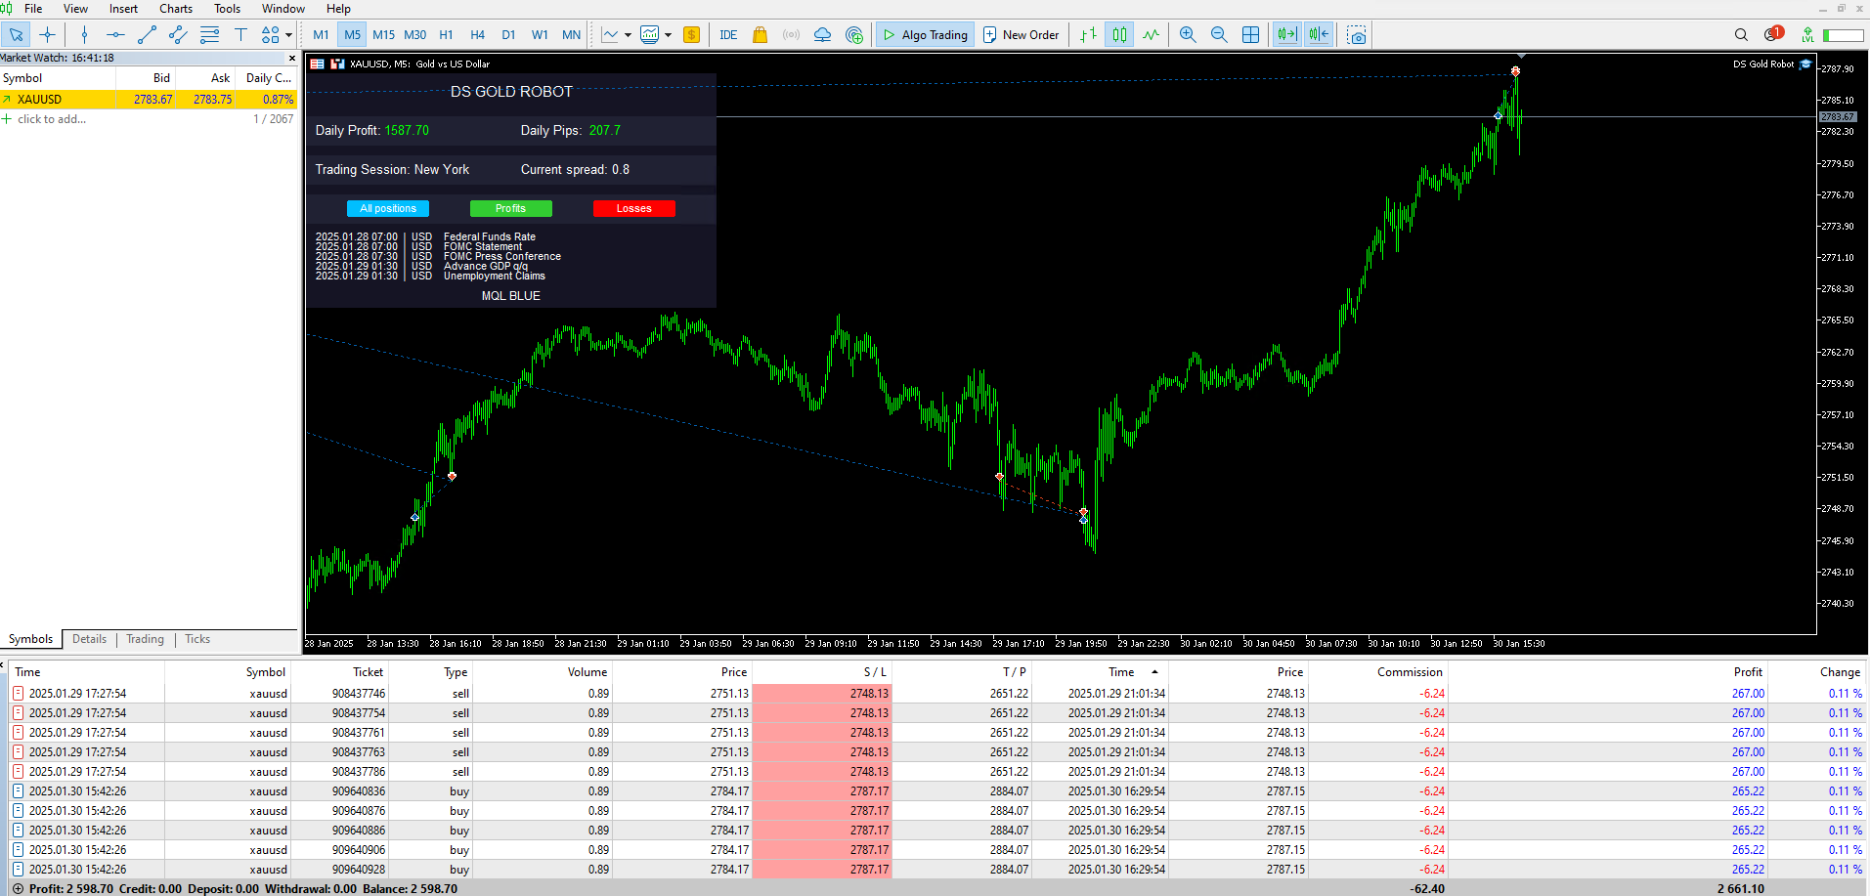Image resolution: width=1870 pixels, height=896 pixels.
Task: Zoom in on the chart
Action: (x=1187, y=34)
